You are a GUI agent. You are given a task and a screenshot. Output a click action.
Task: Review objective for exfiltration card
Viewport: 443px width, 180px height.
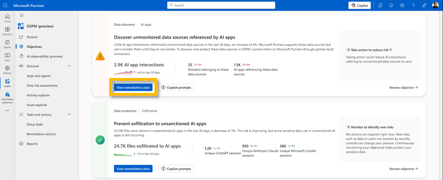tap(404, 169)
